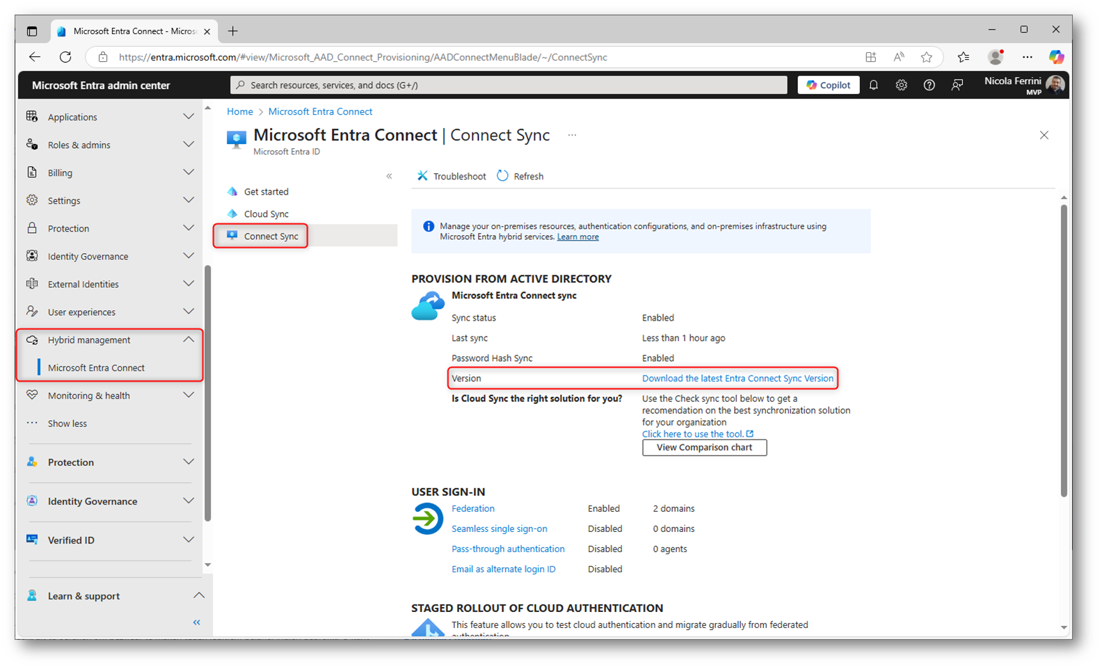Collapse the Hybrid management section
The width and height of the screenshot is (1102, 669).
tap(110, 339)
